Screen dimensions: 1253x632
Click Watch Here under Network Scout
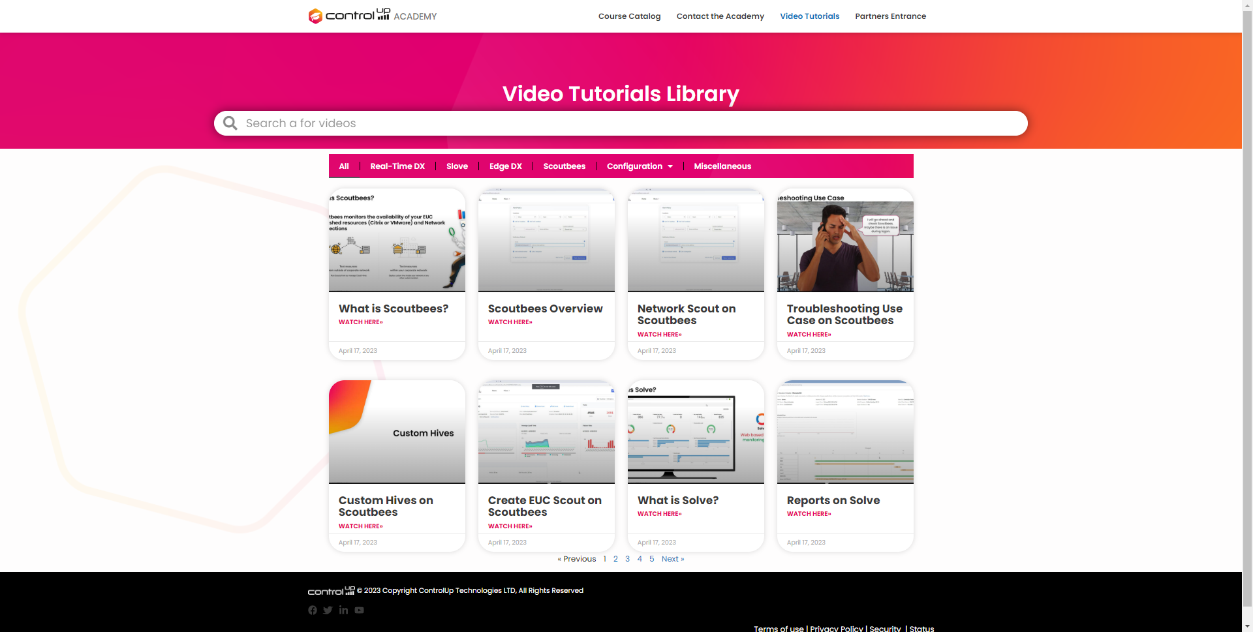point(660,335)
